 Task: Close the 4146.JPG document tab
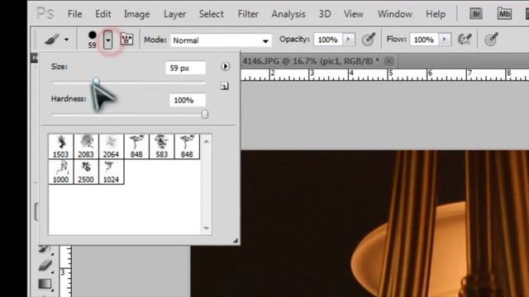[388, 61]
